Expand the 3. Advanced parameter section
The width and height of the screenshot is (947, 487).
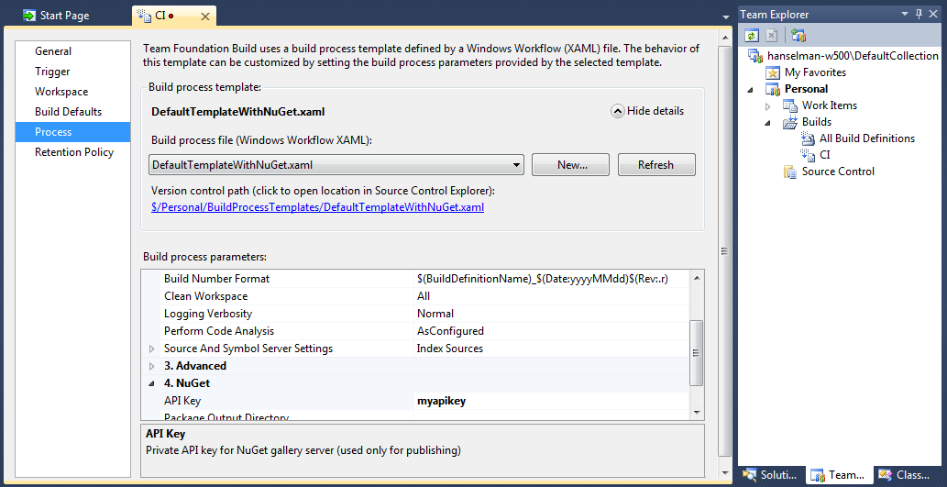pos(152,366)
